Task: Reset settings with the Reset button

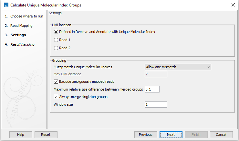Action: point(46,135)
